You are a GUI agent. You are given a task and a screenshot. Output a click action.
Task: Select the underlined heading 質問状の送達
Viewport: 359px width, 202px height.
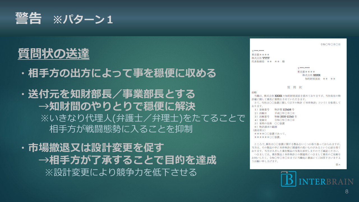[54, 54]
